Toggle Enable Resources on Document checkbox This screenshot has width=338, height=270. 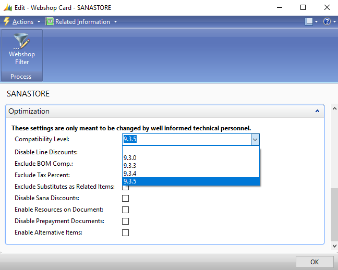[x=126, y=210]
